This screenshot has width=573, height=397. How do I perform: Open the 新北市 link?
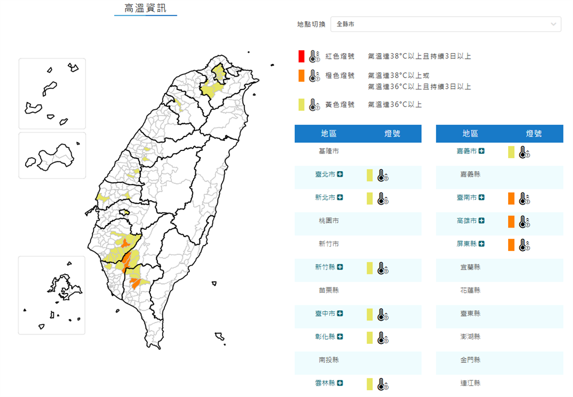click(x=325, y=197)
